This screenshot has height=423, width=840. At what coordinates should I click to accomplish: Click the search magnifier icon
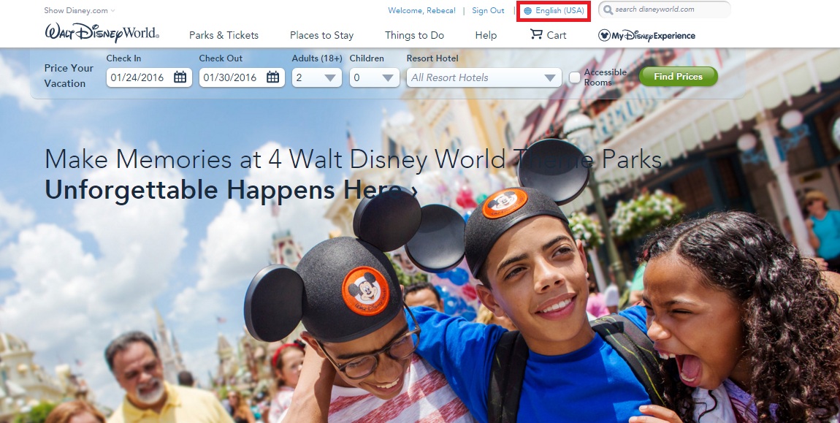(607, 10)
